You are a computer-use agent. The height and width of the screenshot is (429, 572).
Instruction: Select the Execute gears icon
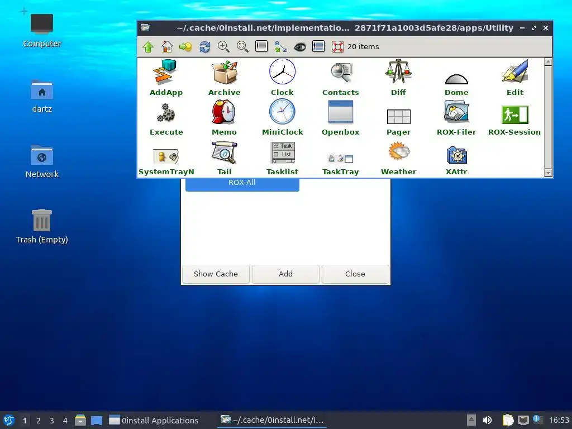pyautogui.click(x=166, y=113)
